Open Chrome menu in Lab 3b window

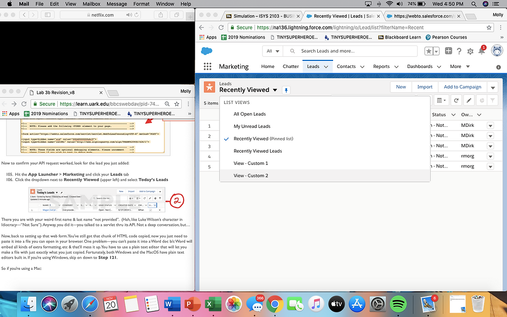click(x=189, y=104)
